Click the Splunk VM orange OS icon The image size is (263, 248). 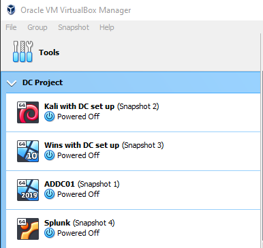click(x=28, y=229)
